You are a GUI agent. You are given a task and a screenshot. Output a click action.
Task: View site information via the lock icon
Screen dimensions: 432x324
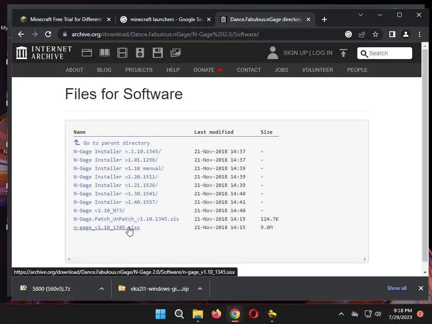point(65,34)
